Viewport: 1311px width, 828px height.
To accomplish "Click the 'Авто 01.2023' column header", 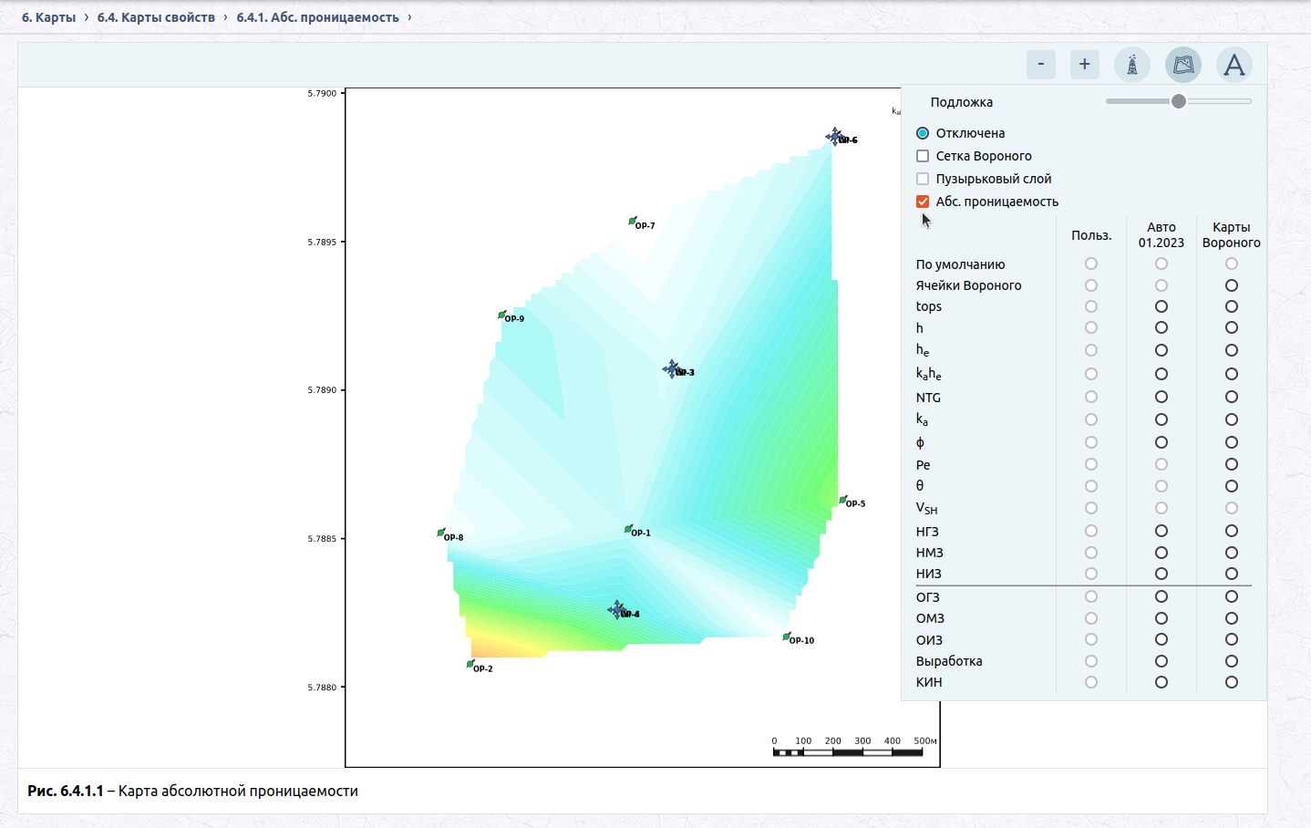I will (1161, 235).
